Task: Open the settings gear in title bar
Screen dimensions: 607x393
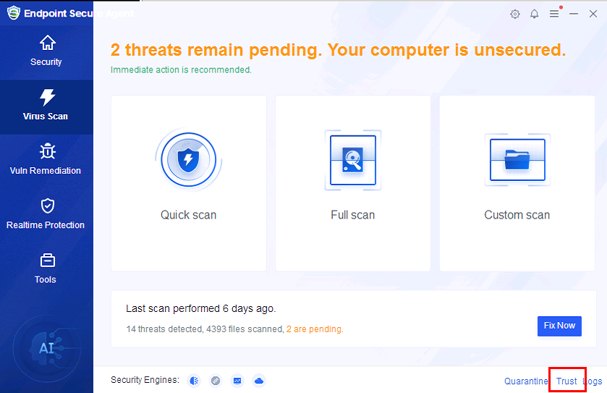Action: click(x=515, y=14)
